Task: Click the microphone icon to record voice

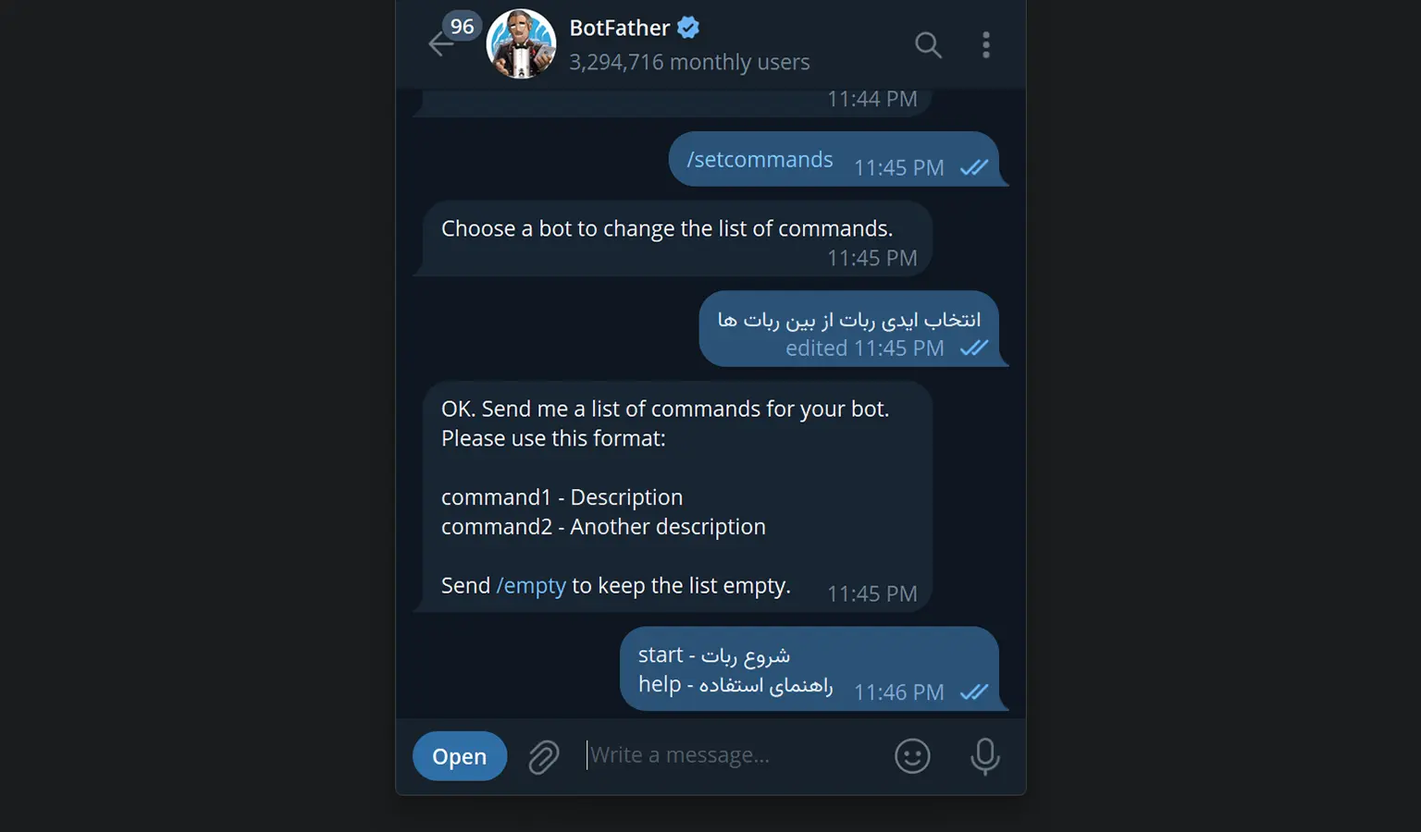Action: pyautogui.click(x=985, y=756)
